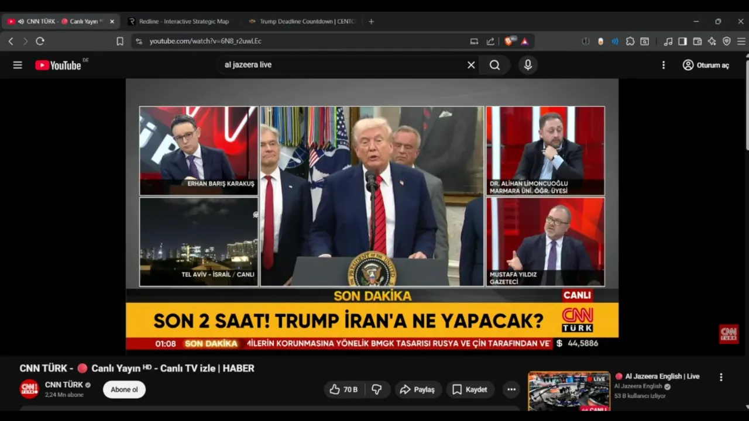Image resolution: width=749 pixels, height=421 pixels.
Task: Open the blue sound-waves extension icon
Action: tap(615, 41)
